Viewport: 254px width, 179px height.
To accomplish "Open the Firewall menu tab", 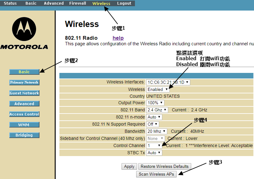I will [x=78, y=3].
